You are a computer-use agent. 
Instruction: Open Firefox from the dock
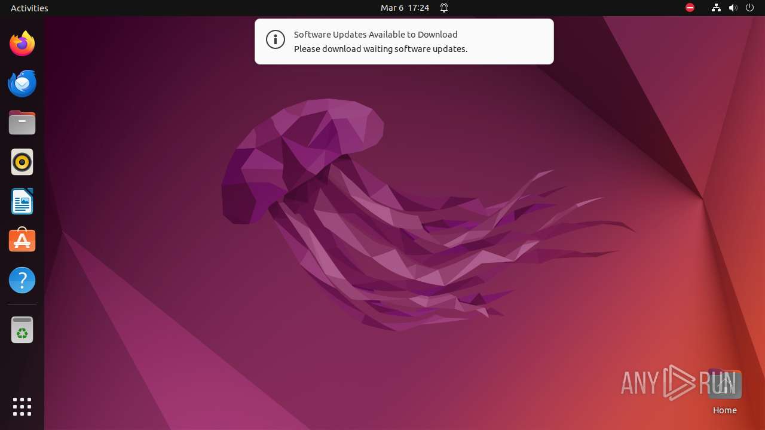point(22,44)
